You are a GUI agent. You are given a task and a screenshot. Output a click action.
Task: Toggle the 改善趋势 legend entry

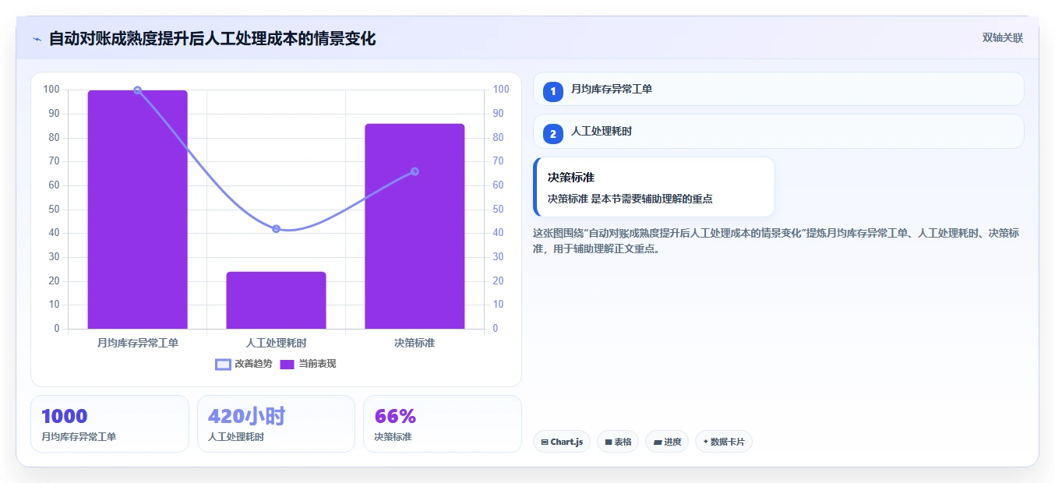pos(244,364)
